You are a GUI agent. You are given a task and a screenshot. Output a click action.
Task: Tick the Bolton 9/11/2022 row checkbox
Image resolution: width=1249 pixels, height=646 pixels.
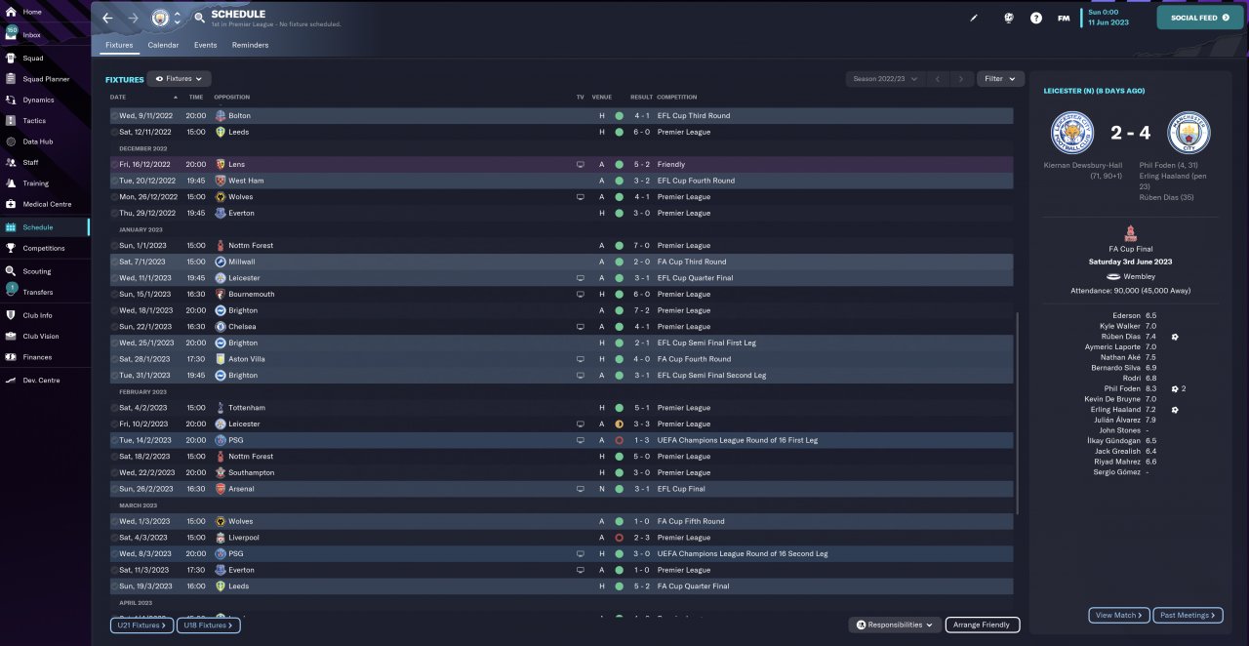coord(114,115)
